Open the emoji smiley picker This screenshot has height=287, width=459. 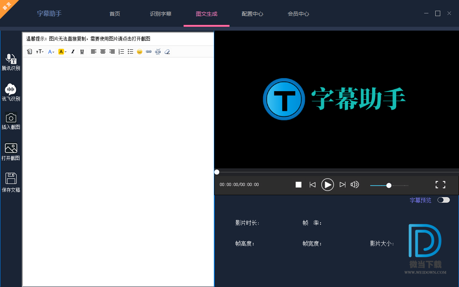coord(140,52)
